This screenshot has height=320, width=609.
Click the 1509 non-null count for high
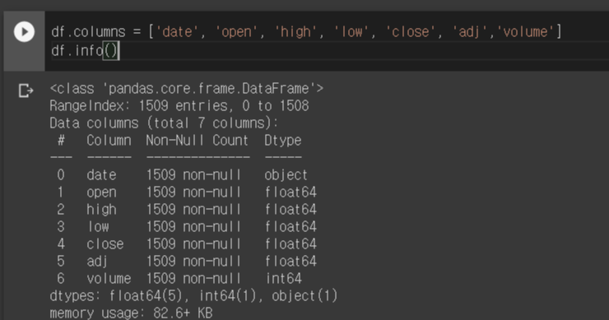[193, 209]
